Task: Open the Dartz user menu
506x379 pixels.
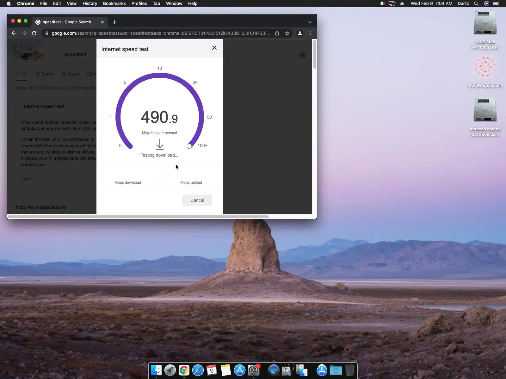Action: click(463, 3)
